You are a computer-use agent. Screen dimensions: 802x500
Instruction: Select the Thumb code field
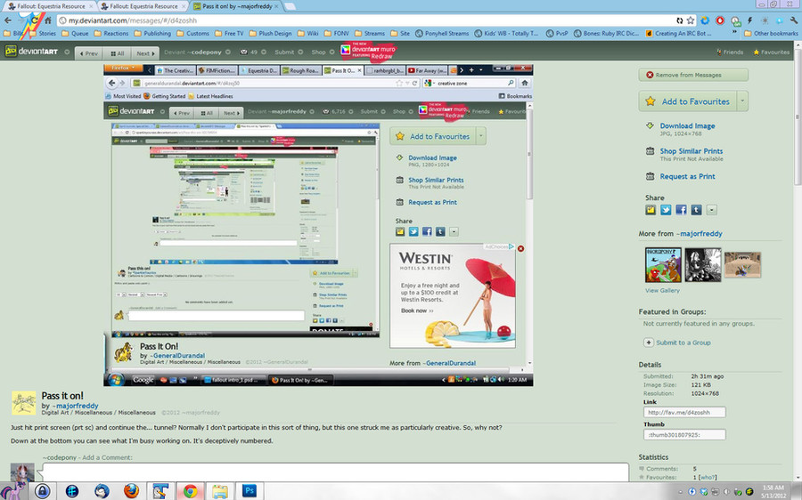(x=684, y=435)
